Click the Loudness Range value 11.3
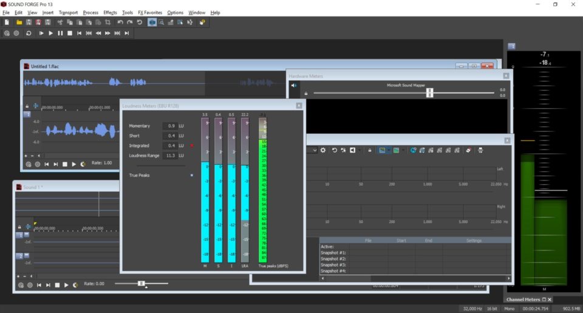The image size is (583, 313). (170, 156)
